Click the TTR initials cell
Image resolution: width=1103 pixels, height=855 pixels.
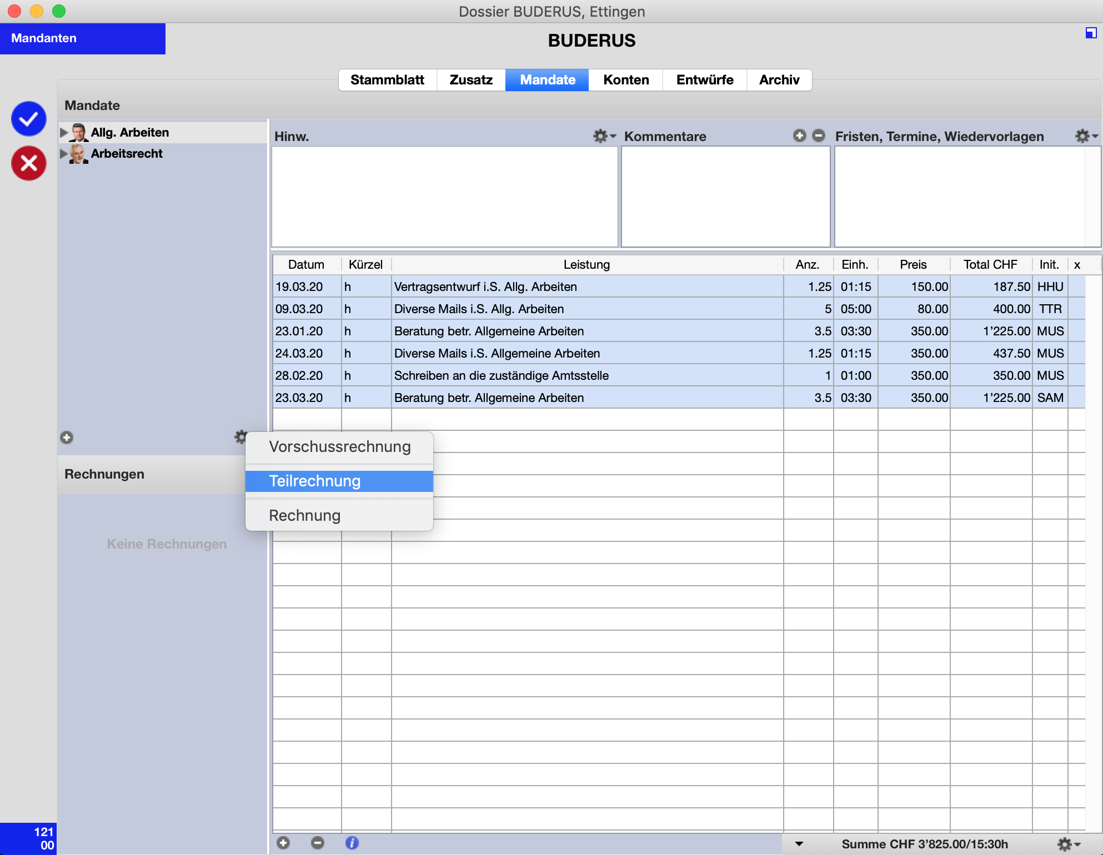pos(1050,309)
